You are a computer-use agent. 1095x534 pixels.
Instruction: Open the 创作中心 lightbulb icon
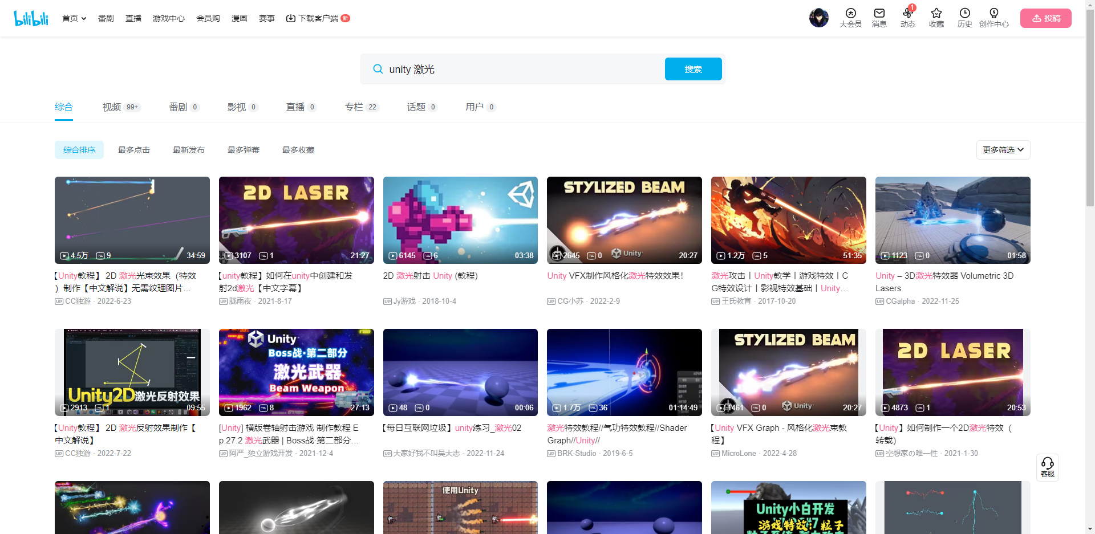993,18
